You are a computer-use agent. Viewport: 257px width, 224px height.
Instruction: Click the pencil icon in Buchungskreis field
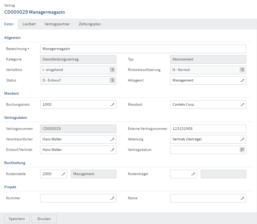point(112,105)
